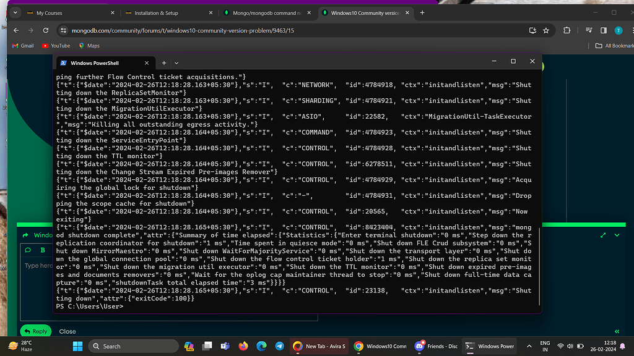Expand the PowerShell tab dropdown chevron
This screenshot has height=356, width=634.
176,62
